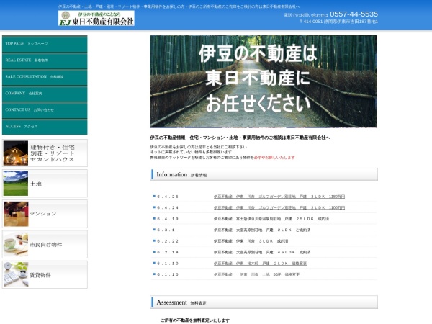Select the 賃貸物件 category banner
Image resolution: width=432 pixels, height=324 pixels.
point(45,275)
